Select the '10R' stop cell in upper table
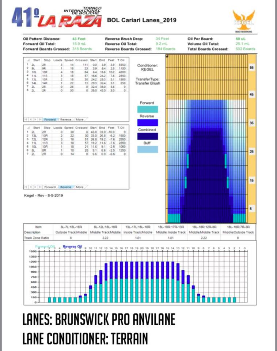Viewport: 277px width, 351px height. click(x=45, y=72)
